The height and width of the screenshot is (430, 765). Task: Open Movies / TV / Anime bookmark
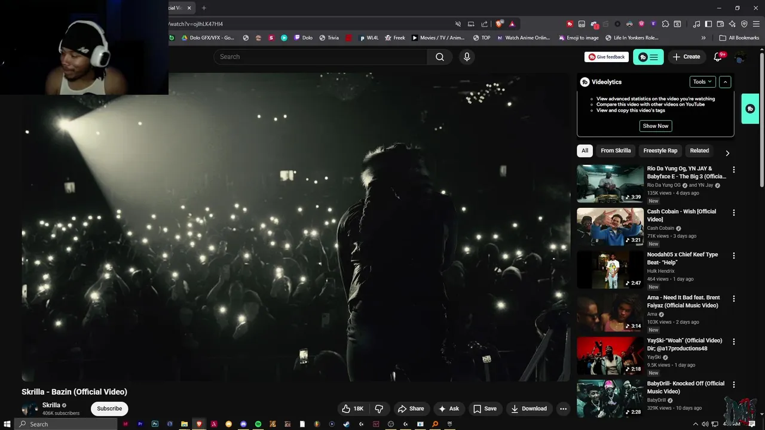(437, 38)
